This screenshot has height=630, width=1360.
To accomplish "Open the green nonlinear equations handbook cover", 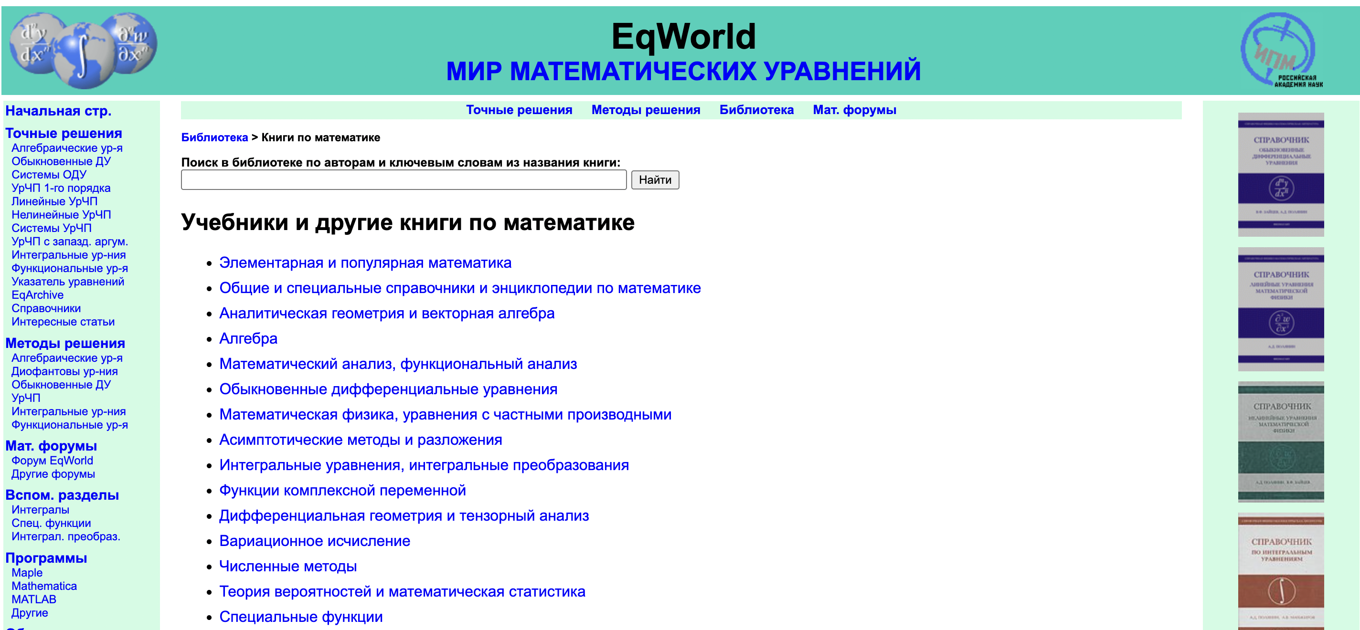I will pos(1281,442).
